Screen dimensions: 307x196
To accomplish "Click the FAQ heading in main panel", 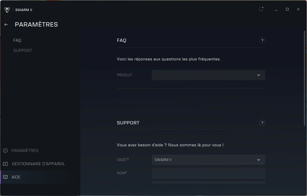I will (x=122, y=40).
